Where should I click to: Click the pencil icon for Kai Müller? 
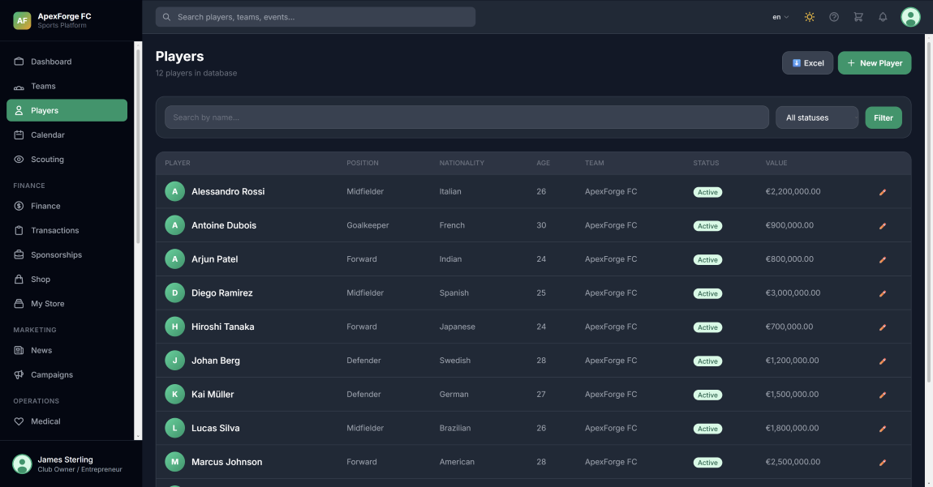coord(883,395)
